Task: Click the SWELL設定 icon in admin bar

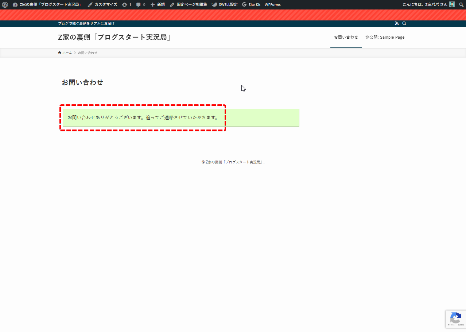Action: coord(215,5)
